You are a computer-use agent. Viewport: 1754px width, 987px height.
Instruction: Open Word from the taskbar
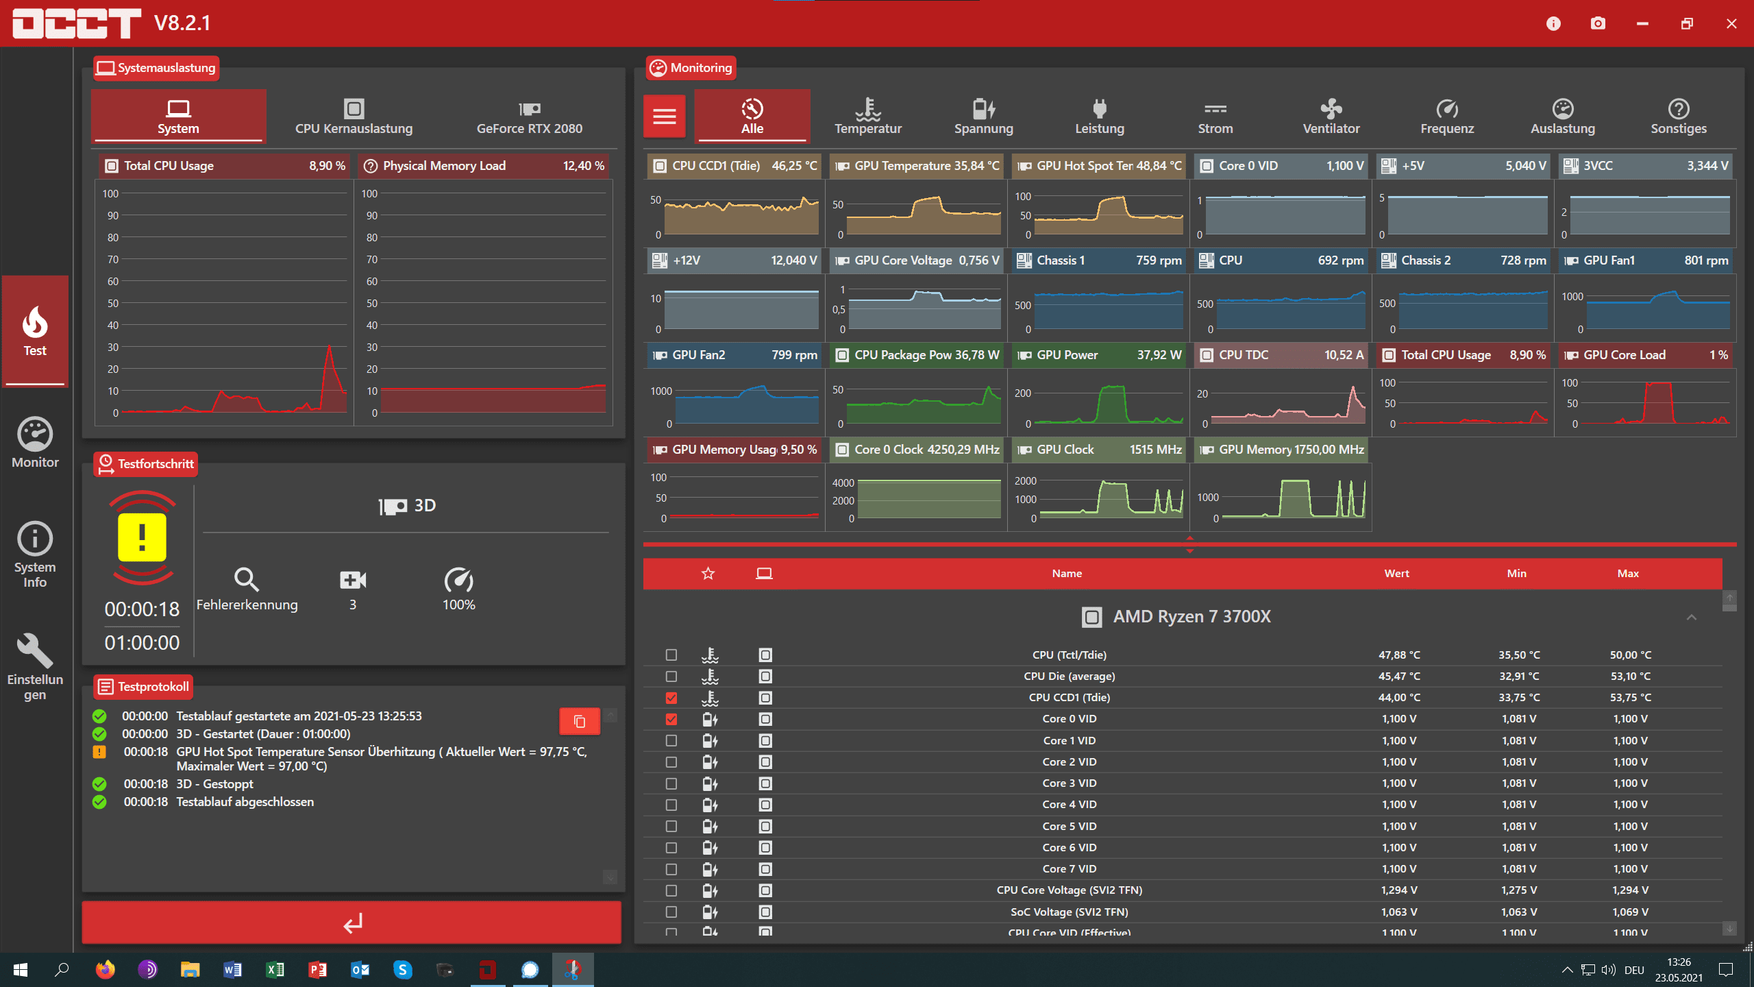[232, 969]
